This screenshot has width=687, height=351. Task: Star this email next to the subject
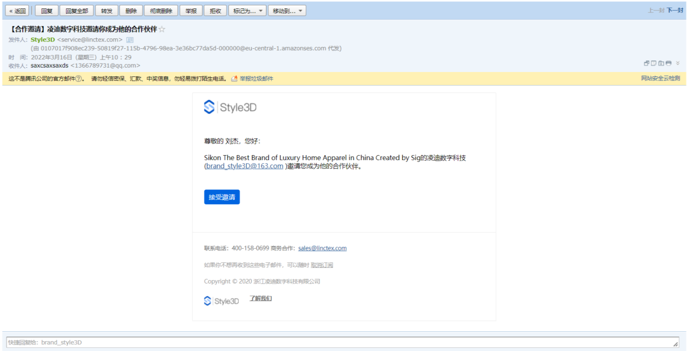click(x=162, y=30)
